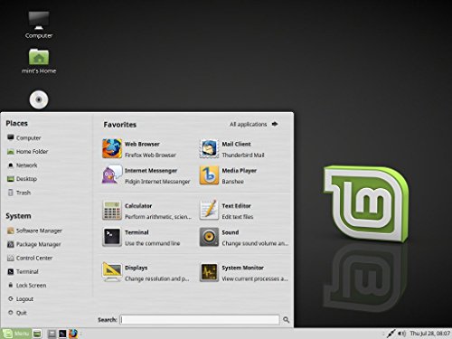Screen dimensions: 452x339
Task: Select the disc icon on the desktop
Action: [x=39, y=99]
